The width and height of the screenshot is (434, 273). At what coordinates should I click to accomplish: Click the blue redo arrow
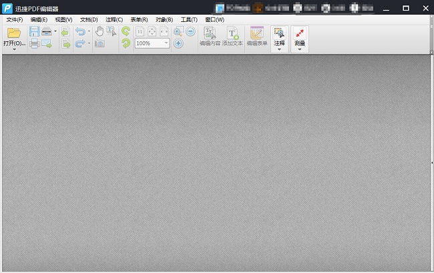81,43
